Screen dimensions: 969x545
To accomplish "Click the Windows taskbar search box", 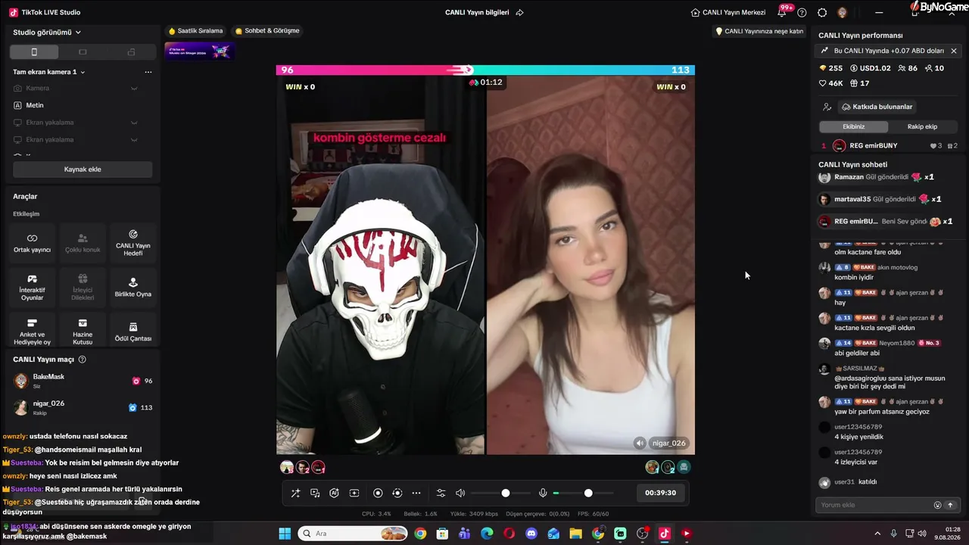I will [354, 534].
